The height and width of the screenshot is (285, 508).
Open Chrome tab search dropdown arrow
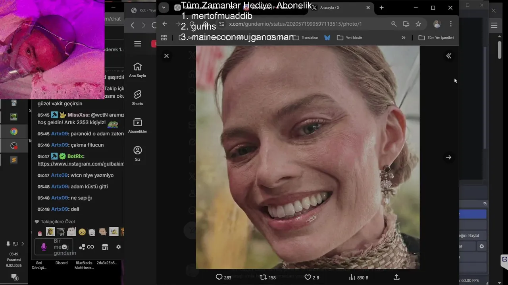click(x=164, y=8)
